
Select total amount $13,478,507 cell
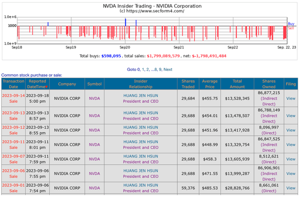click(237, 116)
